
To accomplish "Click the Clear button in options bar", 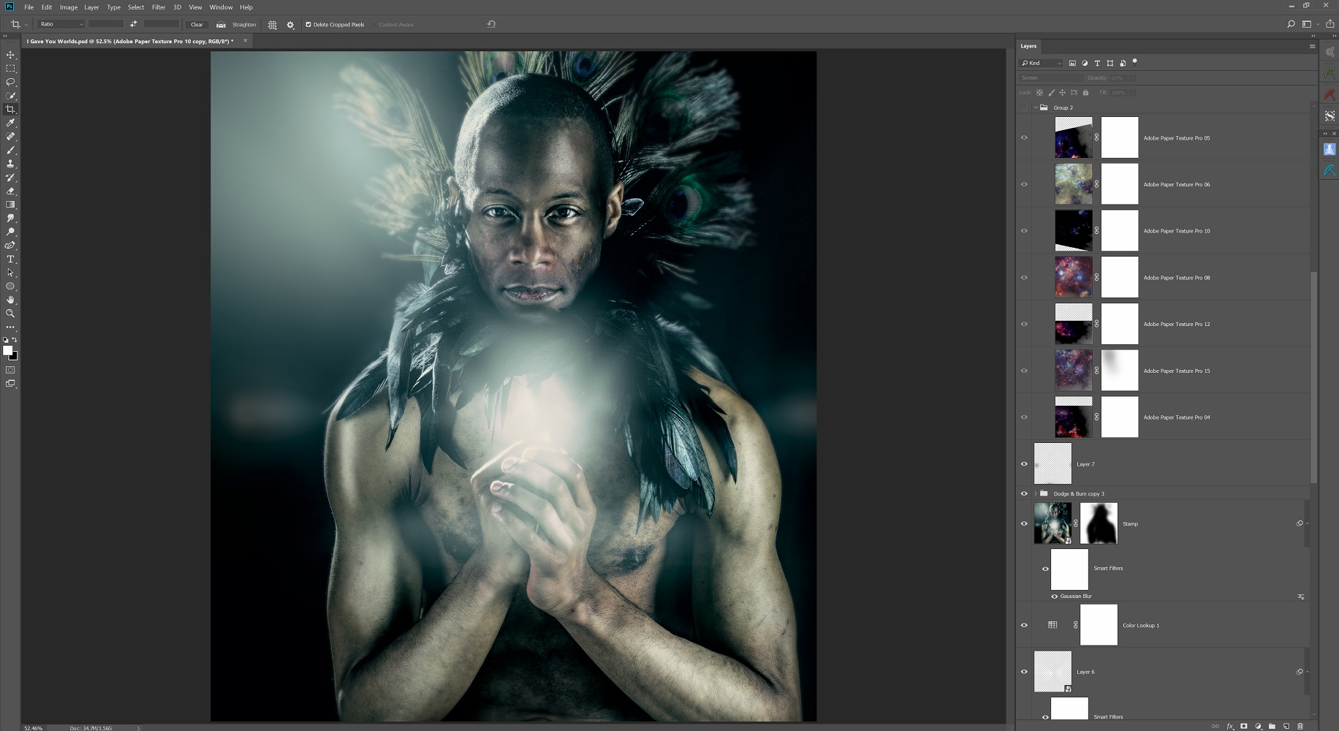I will tap(197, 25).
